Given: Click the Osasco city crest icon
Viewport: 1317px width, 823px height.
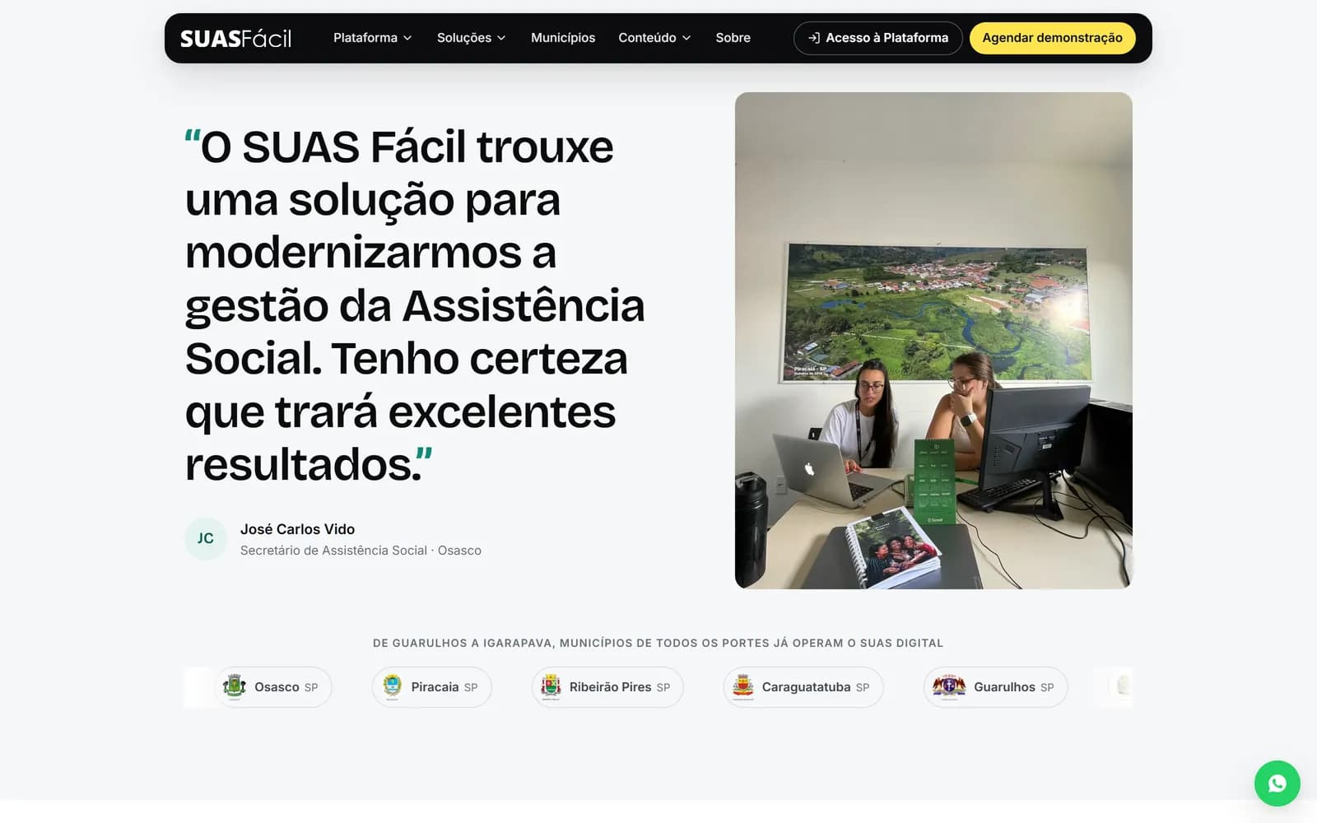Looking at the screenshot, I should coord(235,686).
